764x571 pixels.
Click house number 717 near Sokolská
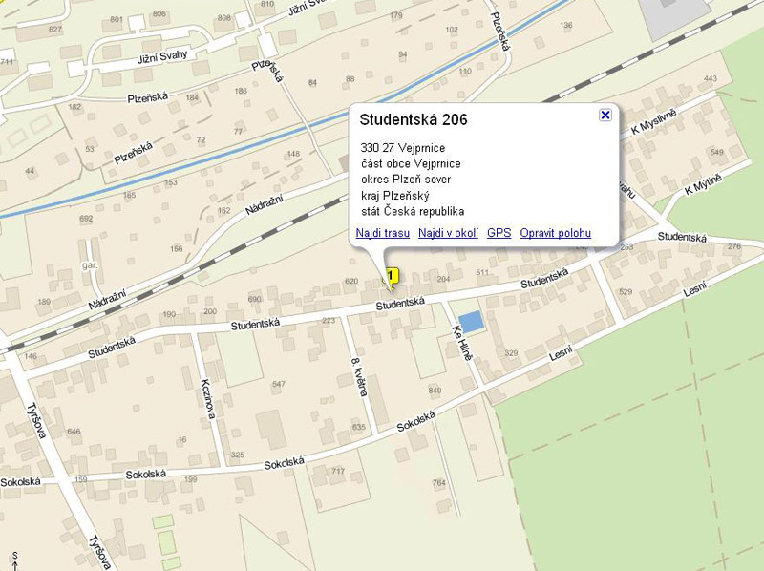(337, 472)
